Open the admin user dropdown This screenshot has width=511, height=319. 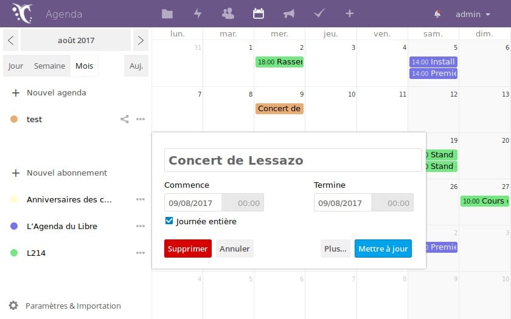[473, 14]
